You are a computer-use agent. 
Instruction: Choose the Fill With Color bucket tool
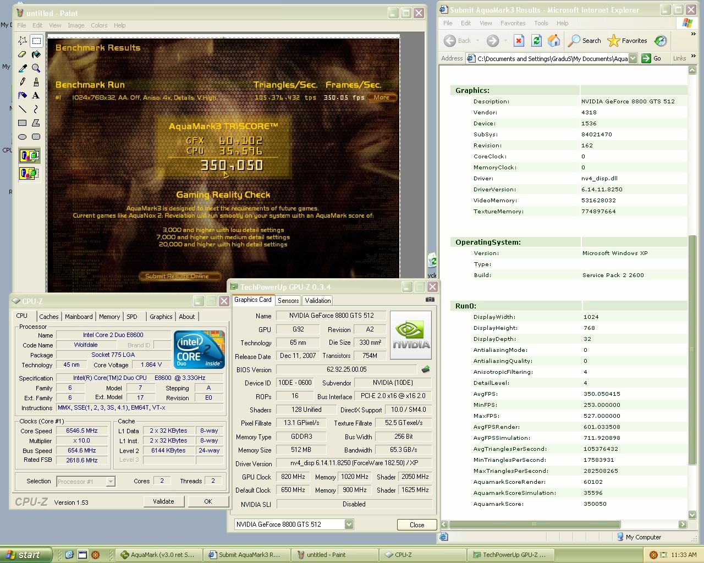(36, 54)
